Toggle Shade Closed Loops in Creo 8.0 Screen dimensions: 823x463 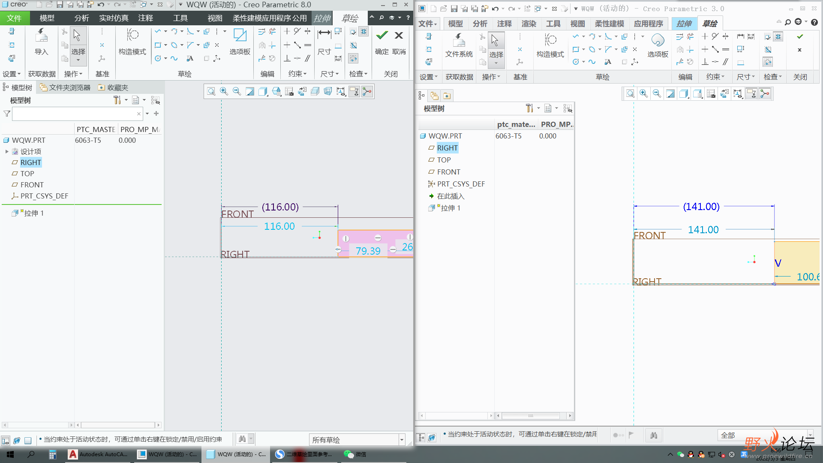click(x=364, y=31)
